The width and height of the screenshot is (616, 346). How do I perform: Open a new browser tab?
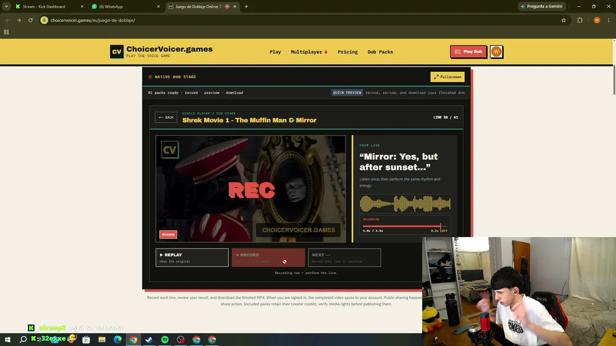tap(246, 6)
